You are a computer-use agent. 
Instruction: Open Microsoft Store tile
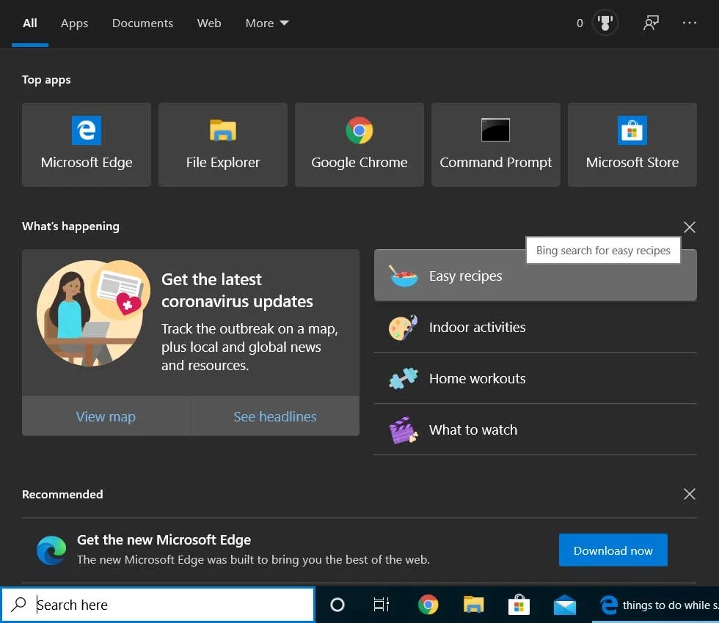tap(632, 144)
